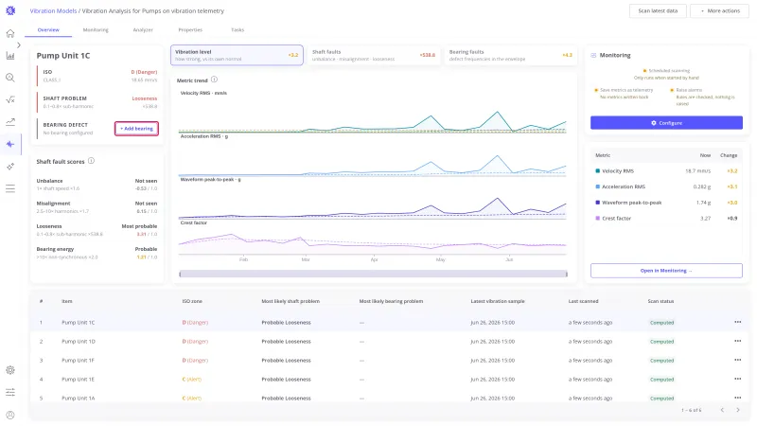Select the vibration waveform sidebar icon
The image size is (757, 426).
coord(10,144)
